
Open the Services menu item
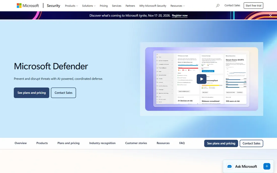117,6
